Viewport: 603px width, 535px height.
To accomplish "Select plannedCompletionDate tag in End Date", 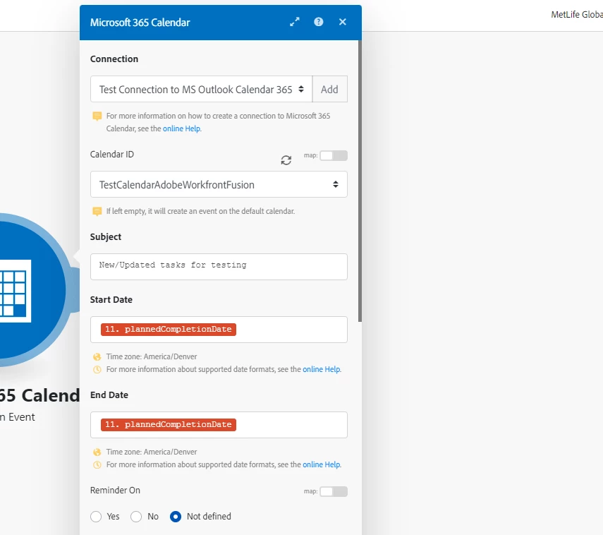I will click(169, 424).
